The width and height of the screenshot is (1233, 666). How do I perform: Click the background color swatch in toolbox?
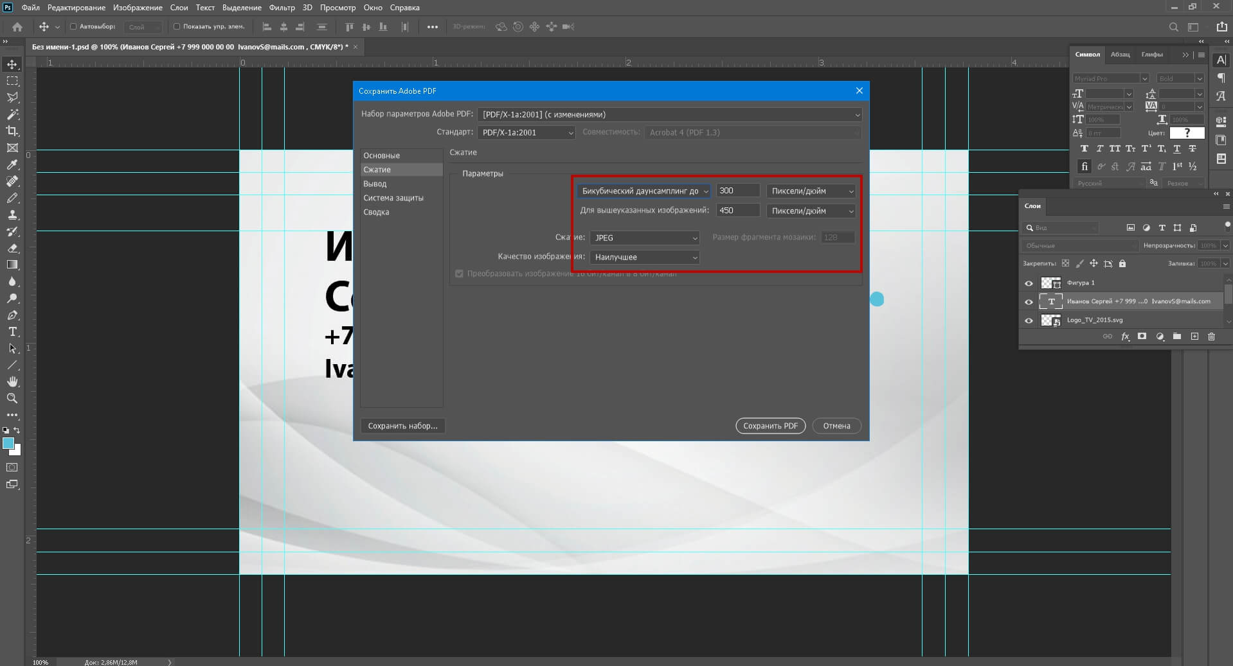17,451
